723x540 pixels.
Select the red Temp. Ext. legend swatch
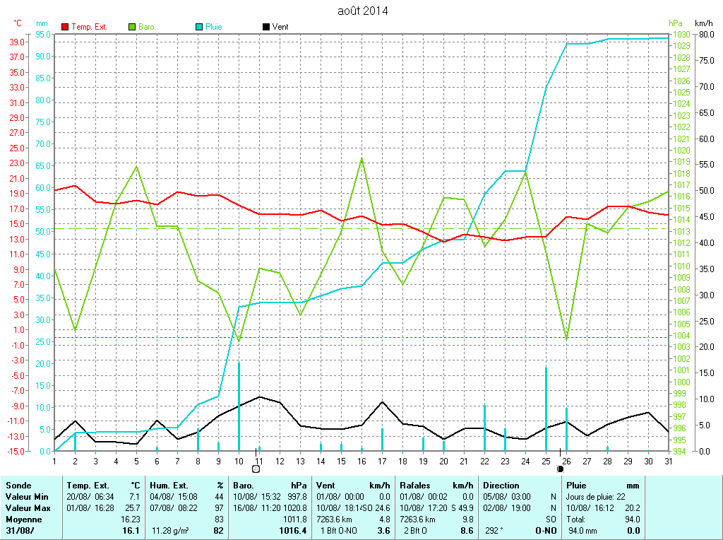66,27
